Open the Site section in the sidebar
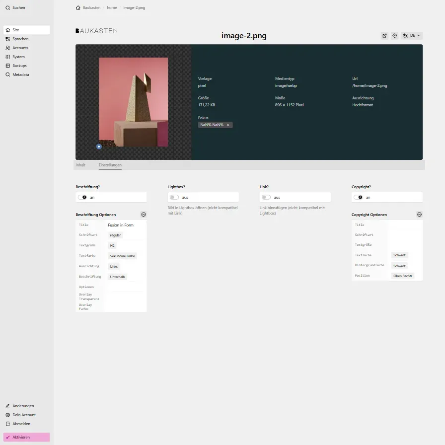 coord(16,30)
